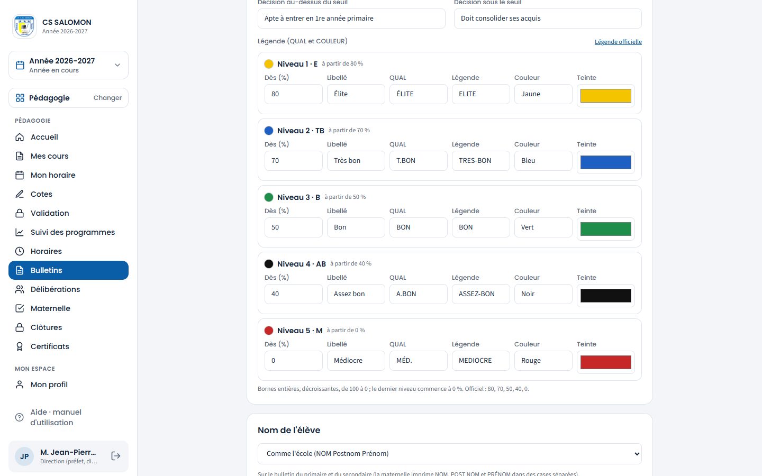Pick the blue Teinte swatch for Niveau 2

point(606,162)
